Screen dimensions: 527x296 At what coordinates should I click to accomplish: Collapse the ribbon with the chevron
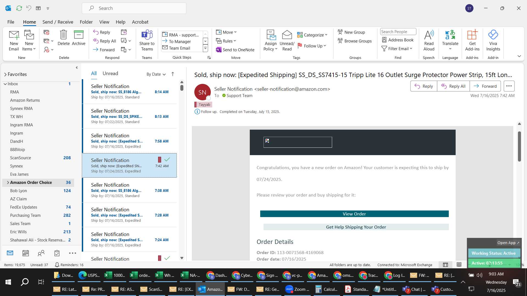click(519, 56)
